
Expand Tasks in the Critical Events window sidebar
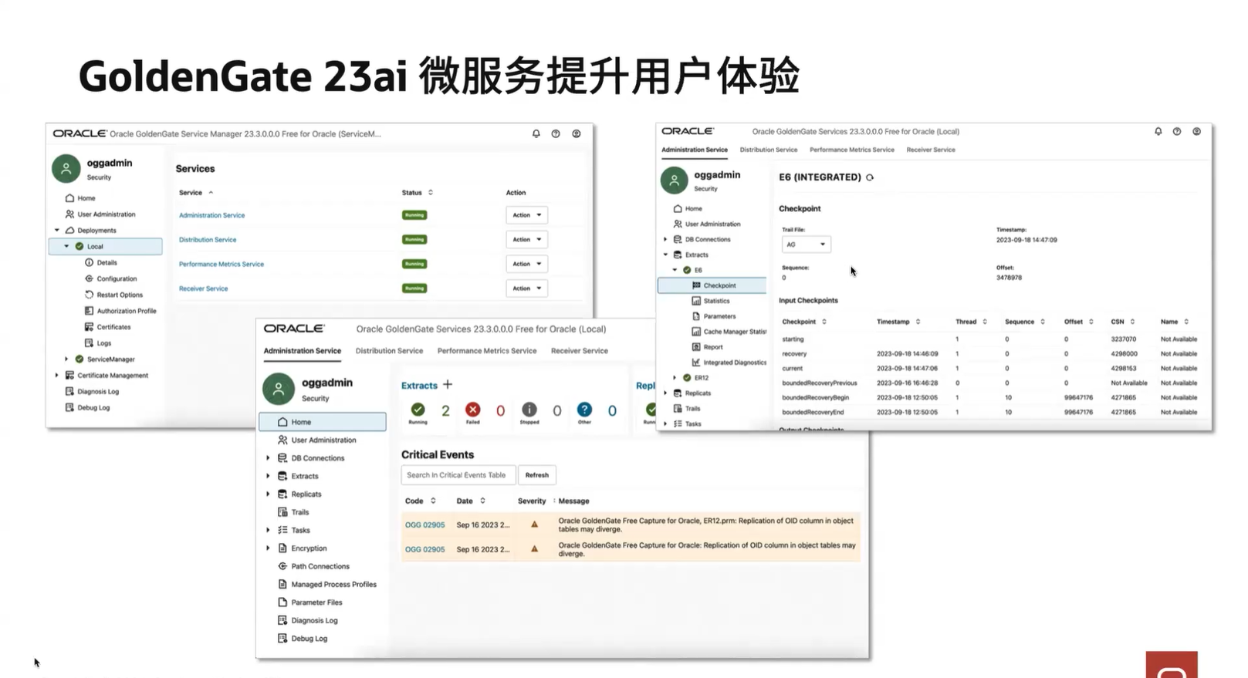tap(269, 530)
